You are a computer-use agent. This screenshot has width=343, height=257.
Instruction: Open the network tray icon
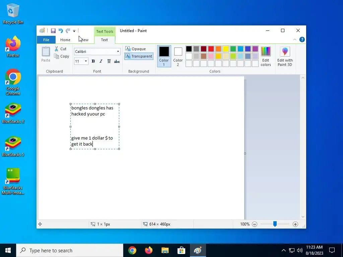pyautogui.click(x=292, y=250)
